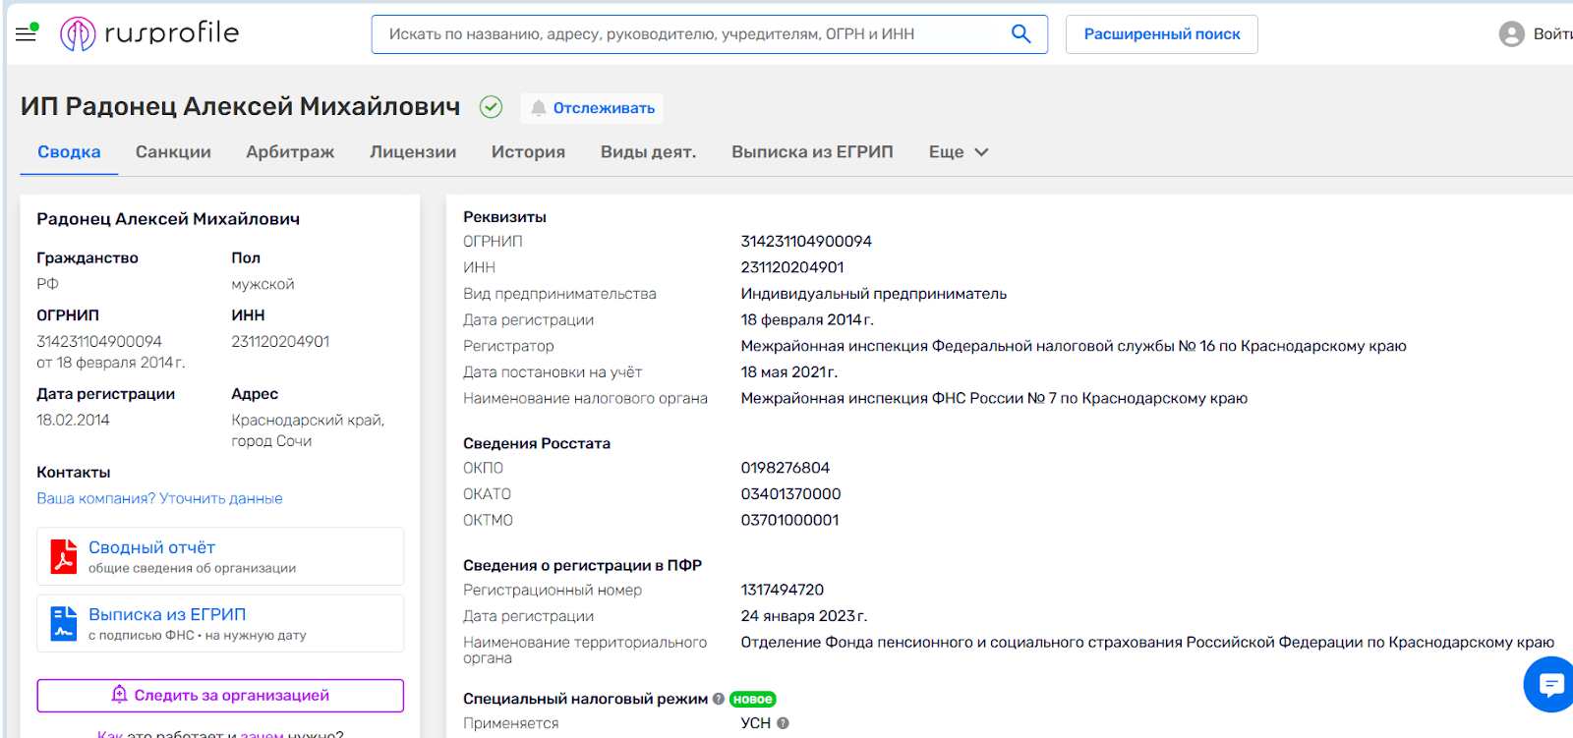Click the search input field
Image resolution: width=1573 pixels, height=738 pixels.
pyautogui.click(x=688, y=34)
